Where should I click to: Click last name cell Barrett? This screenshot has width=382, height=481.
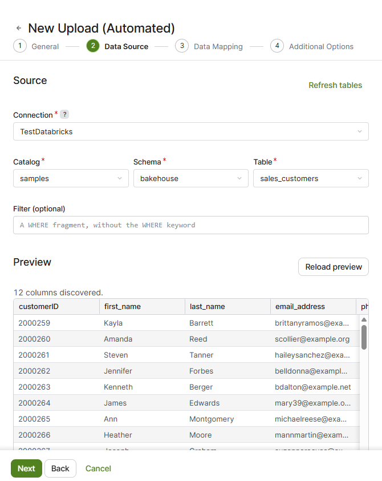tap(227, 323)
